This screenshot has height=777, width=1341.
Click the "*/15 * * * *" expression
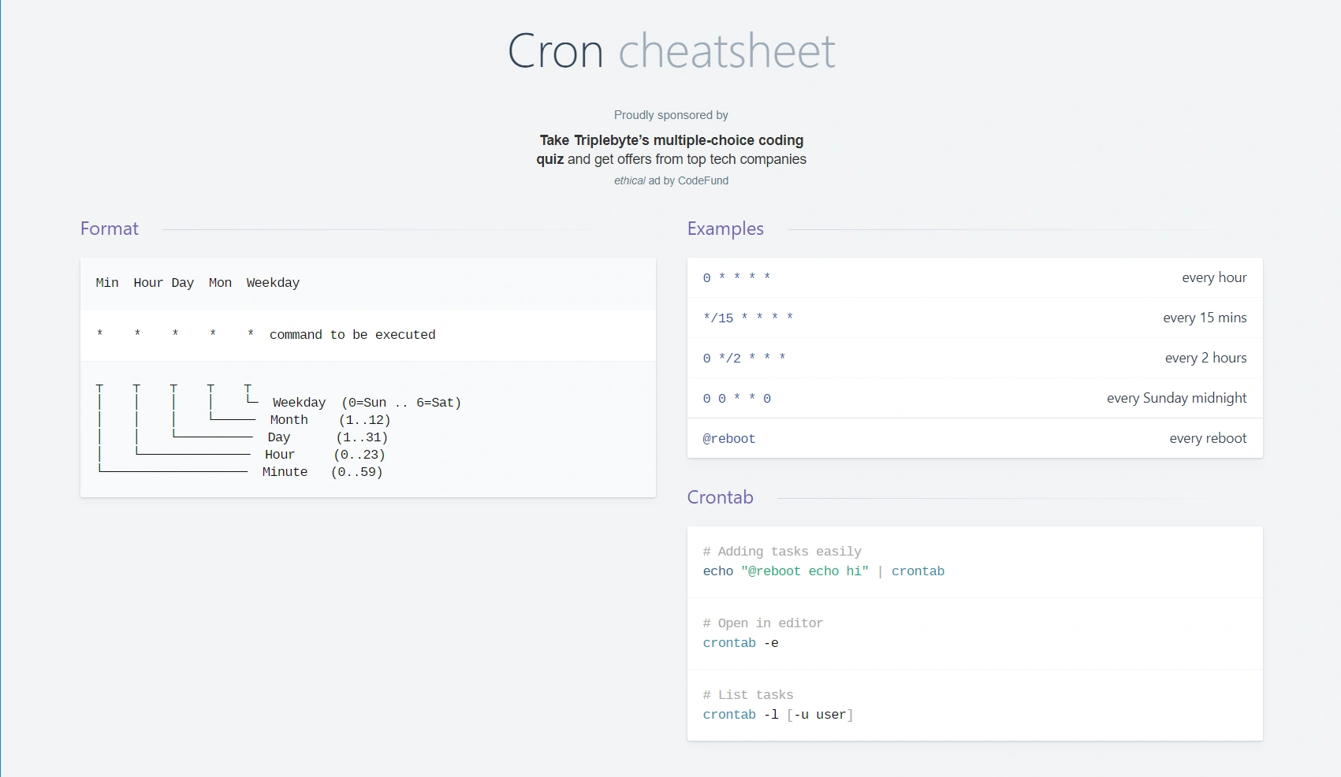(x=749, y=318)
